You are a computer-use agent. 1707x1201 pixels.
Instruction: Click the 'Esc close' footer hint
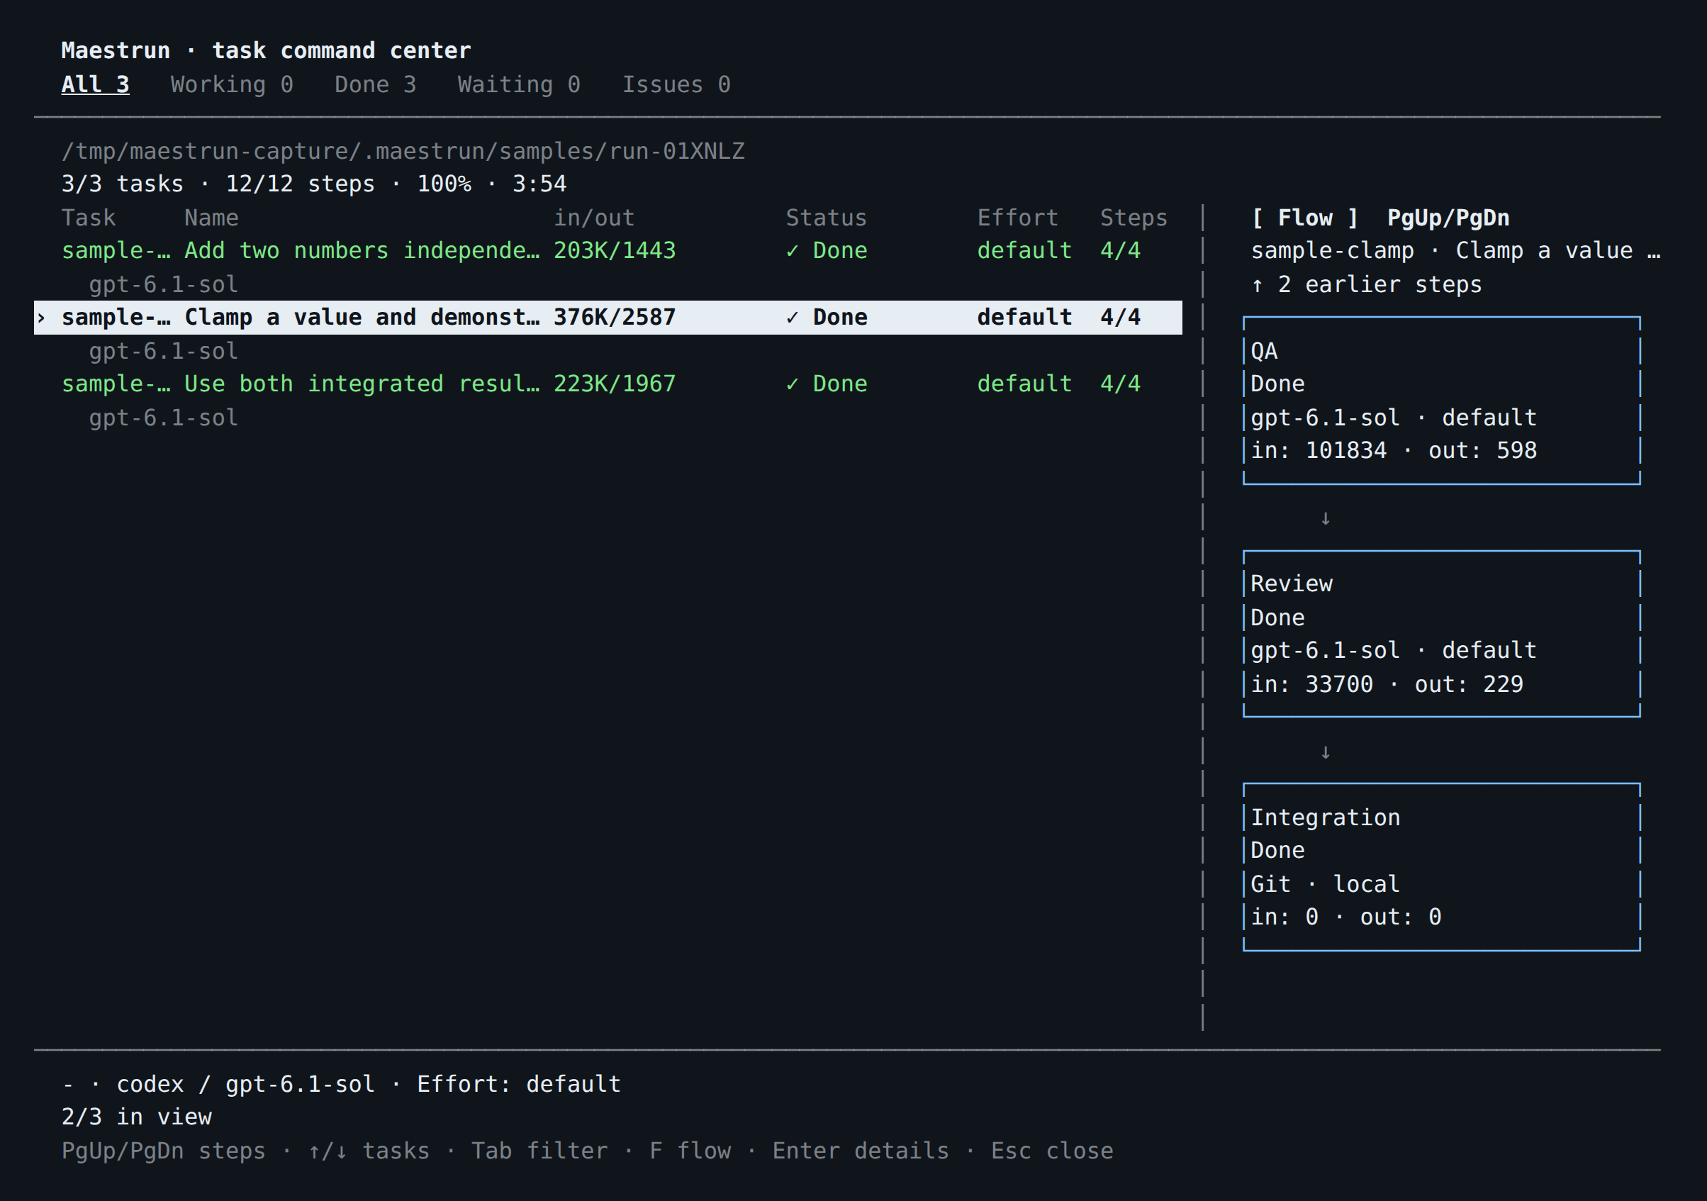click(1052, 1151)
